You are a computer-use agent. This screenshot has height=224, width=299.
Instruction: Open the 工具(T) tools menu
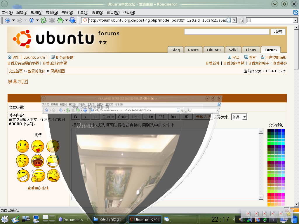82,12
